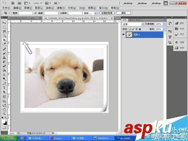Select the Clone Stamp tool

[4, 58]
